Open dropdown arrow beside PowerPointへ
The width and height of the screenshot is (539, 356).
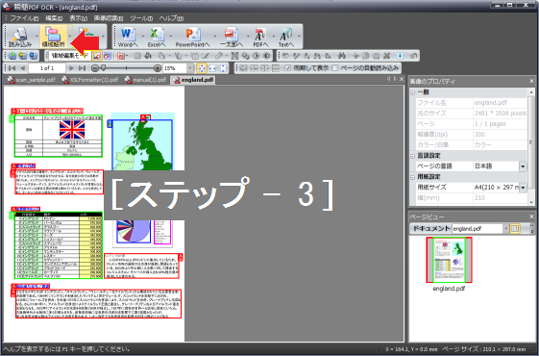point(215,37)
